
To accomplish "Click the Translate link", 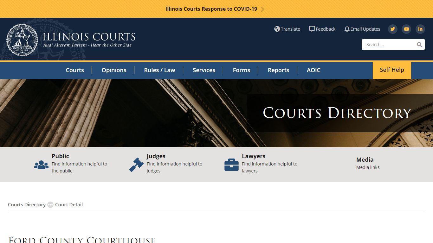I will click(x=290, y=29).
